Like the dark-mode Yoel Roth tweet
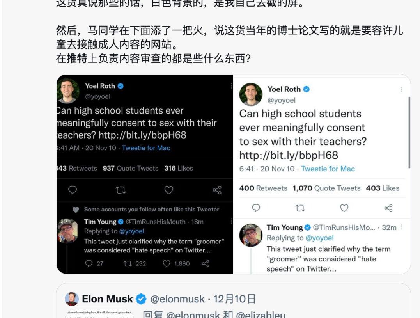This screenshot has width=420, height=318. 168,190
